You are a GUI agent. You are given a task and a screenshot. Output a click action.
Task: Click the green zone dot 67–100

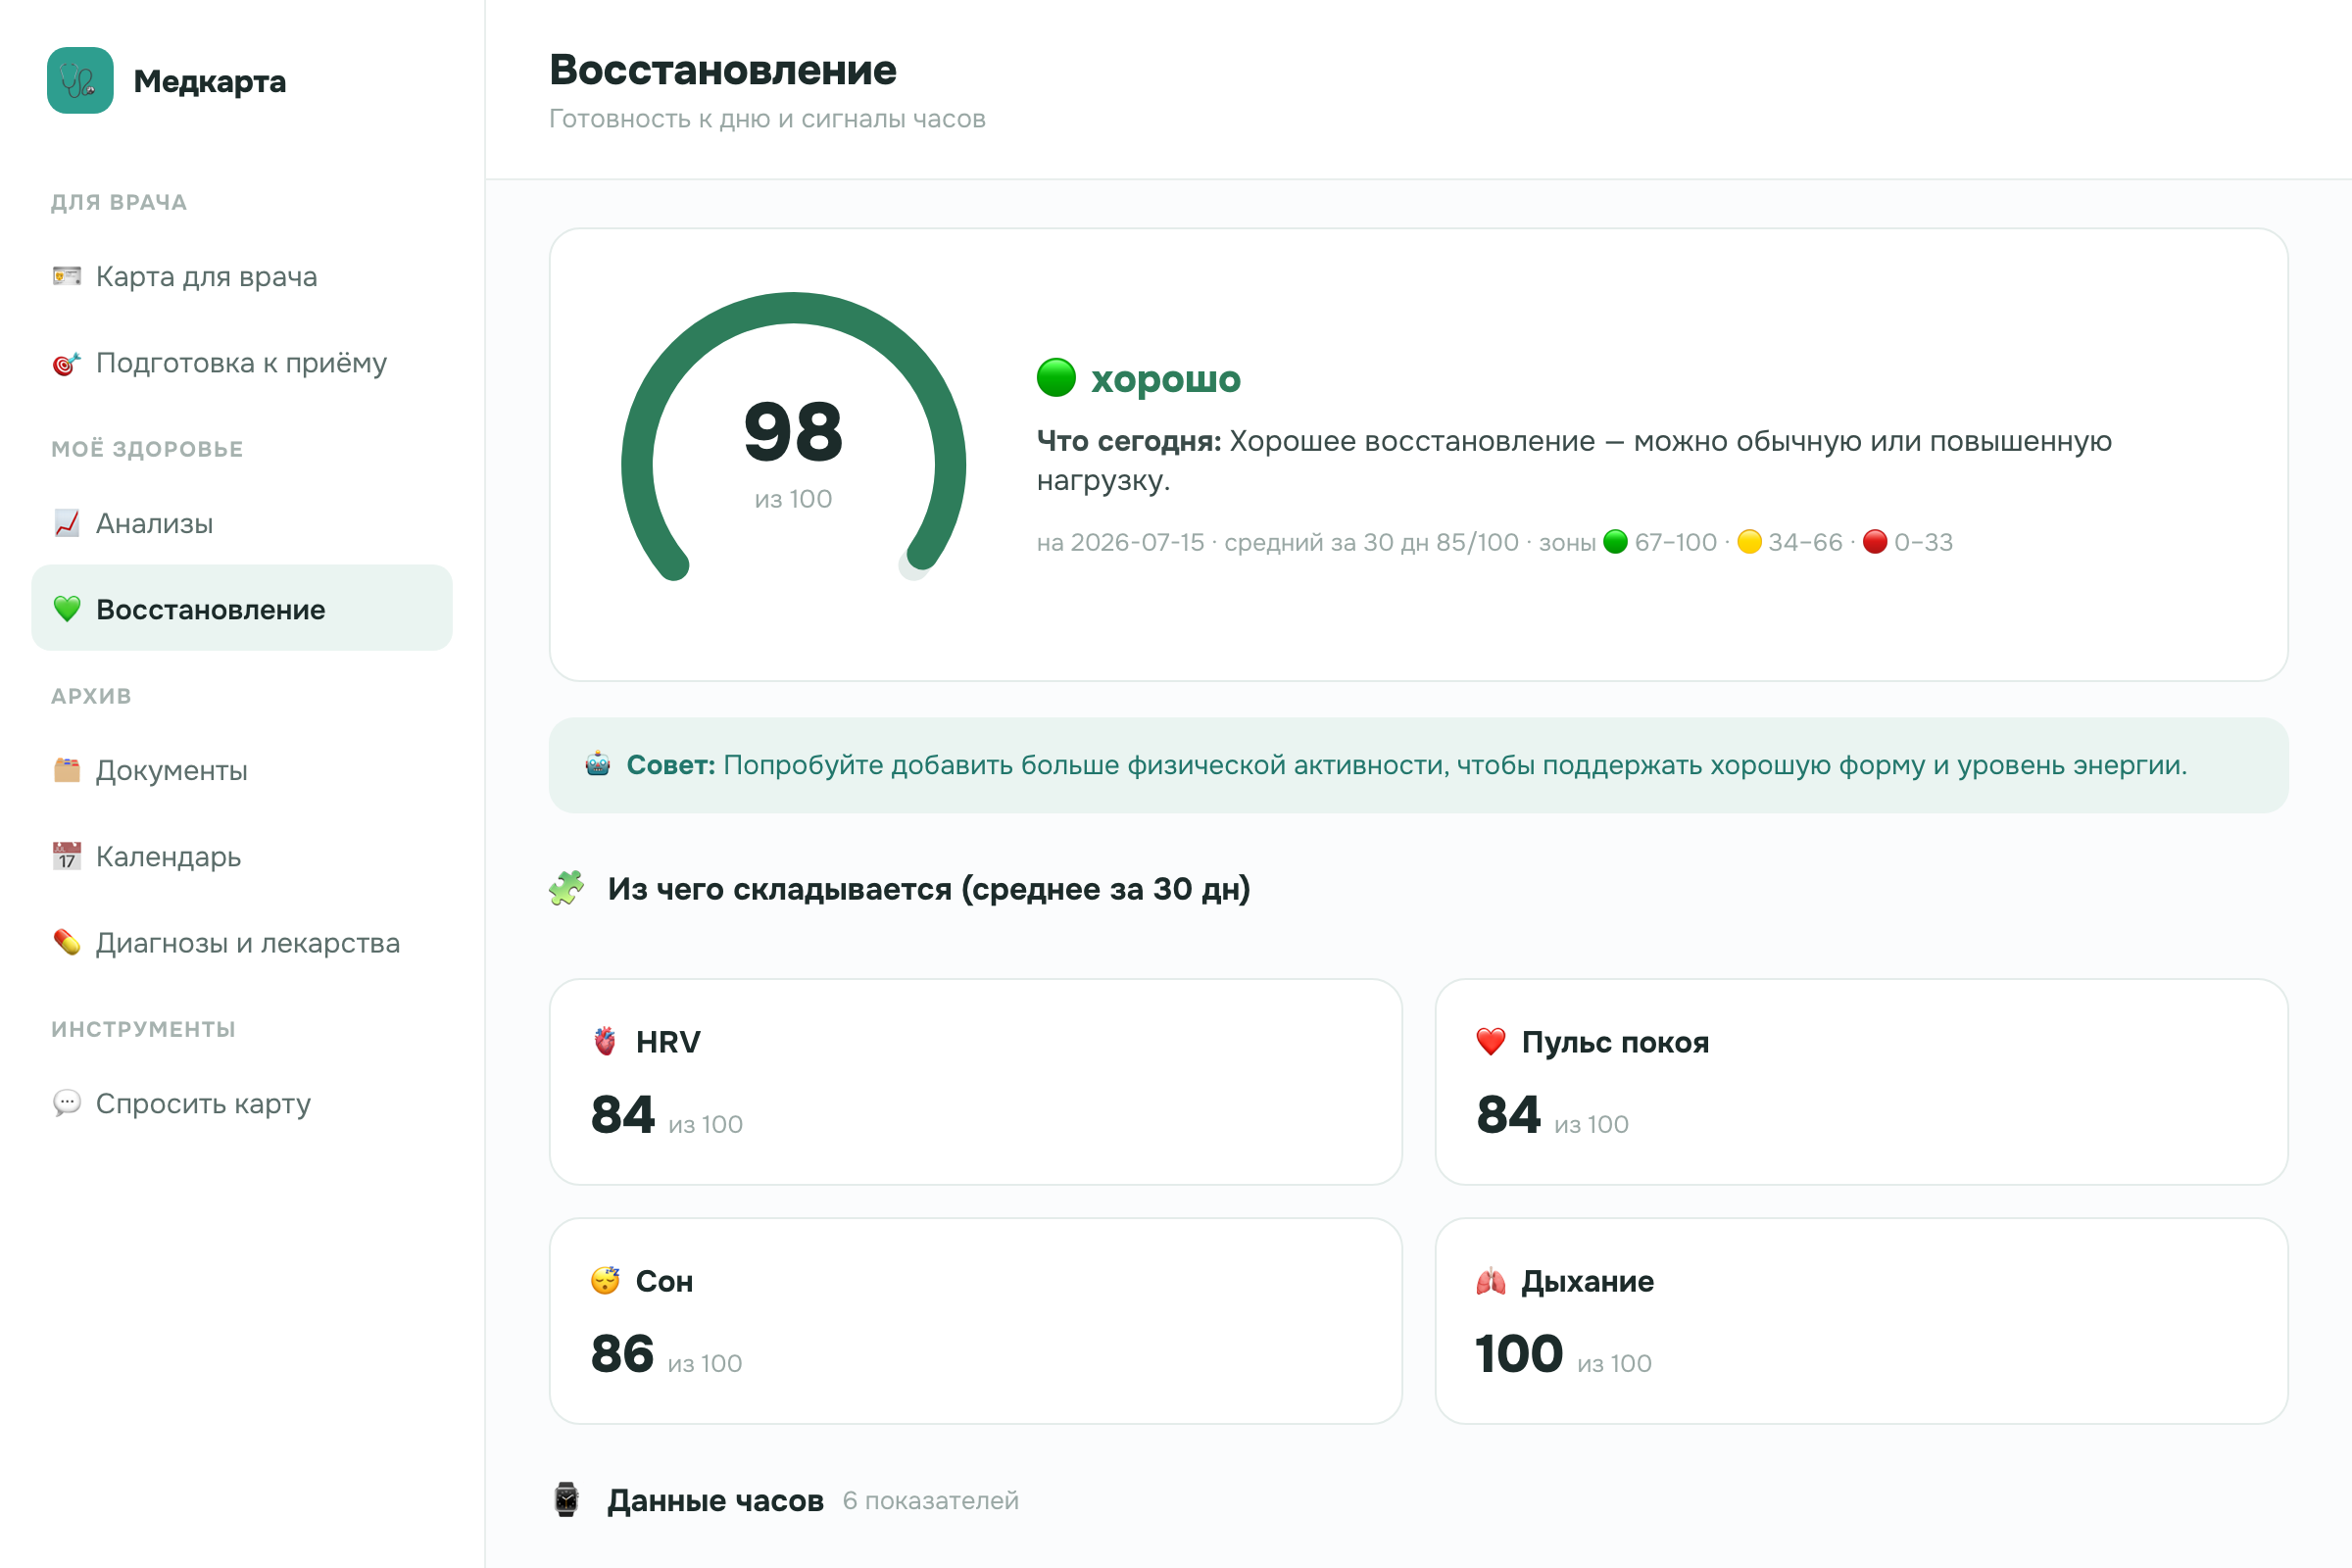tap(1616, 542)
